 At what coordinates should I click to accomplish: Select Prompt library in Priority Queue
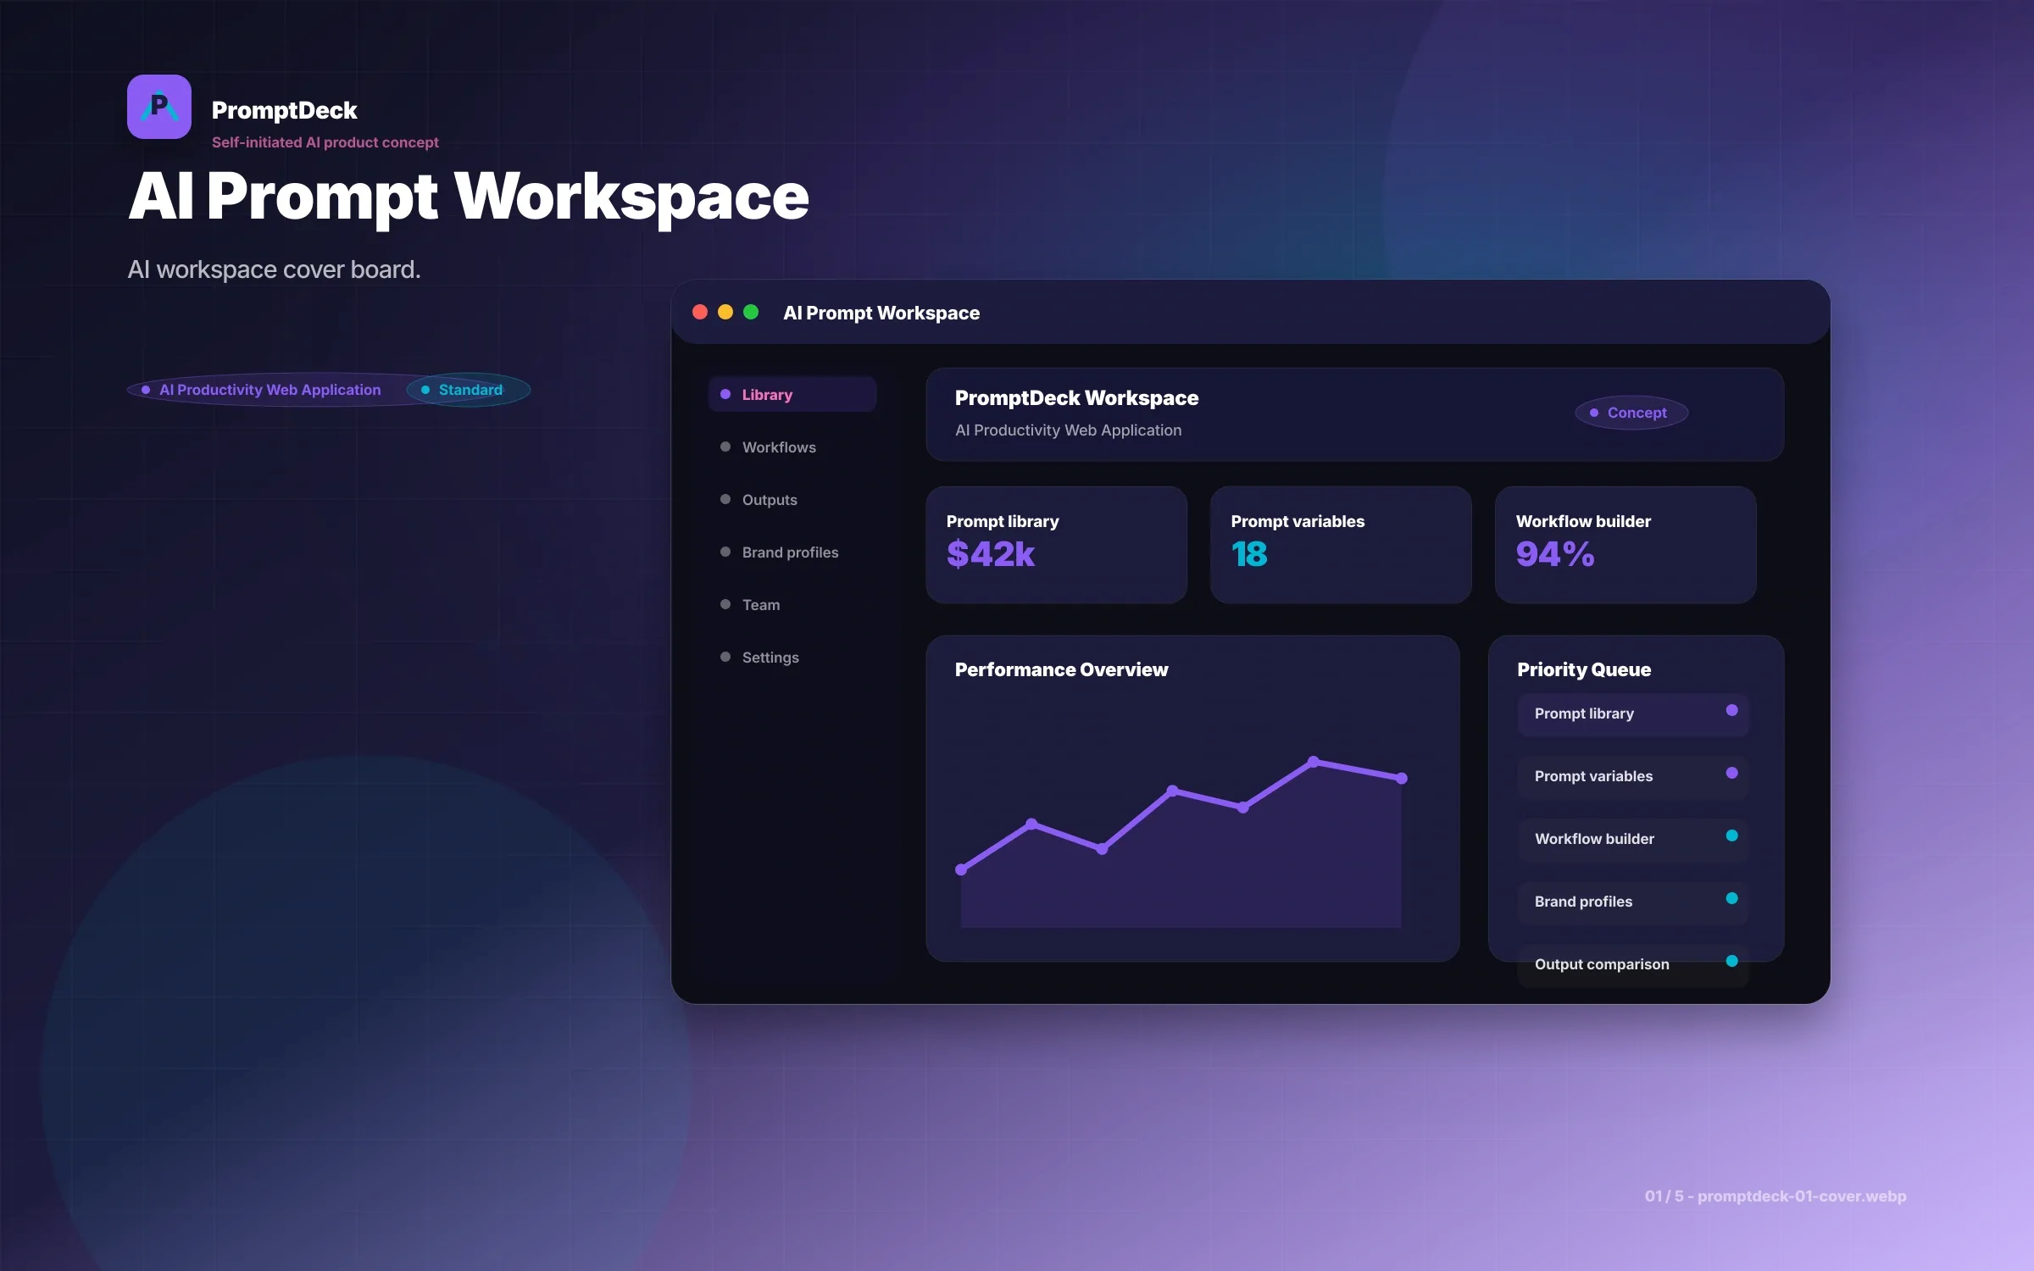[x=1633, y=714]
